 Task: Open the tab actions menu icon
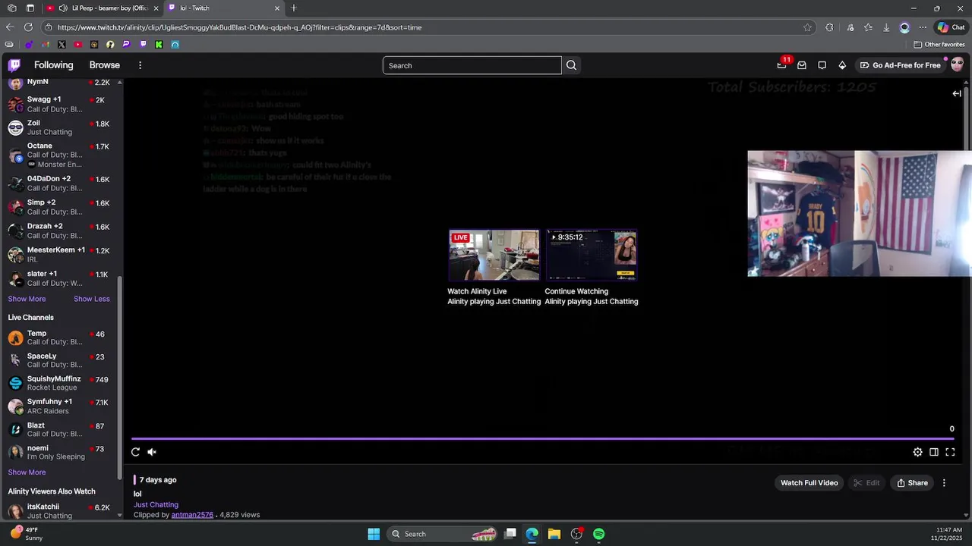[30, 8]
